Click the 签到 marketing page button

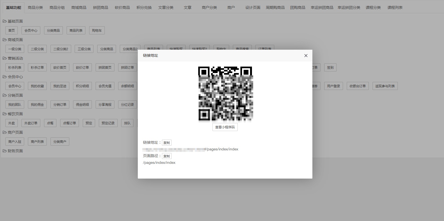pyautogui.click(x=330, y=67)
